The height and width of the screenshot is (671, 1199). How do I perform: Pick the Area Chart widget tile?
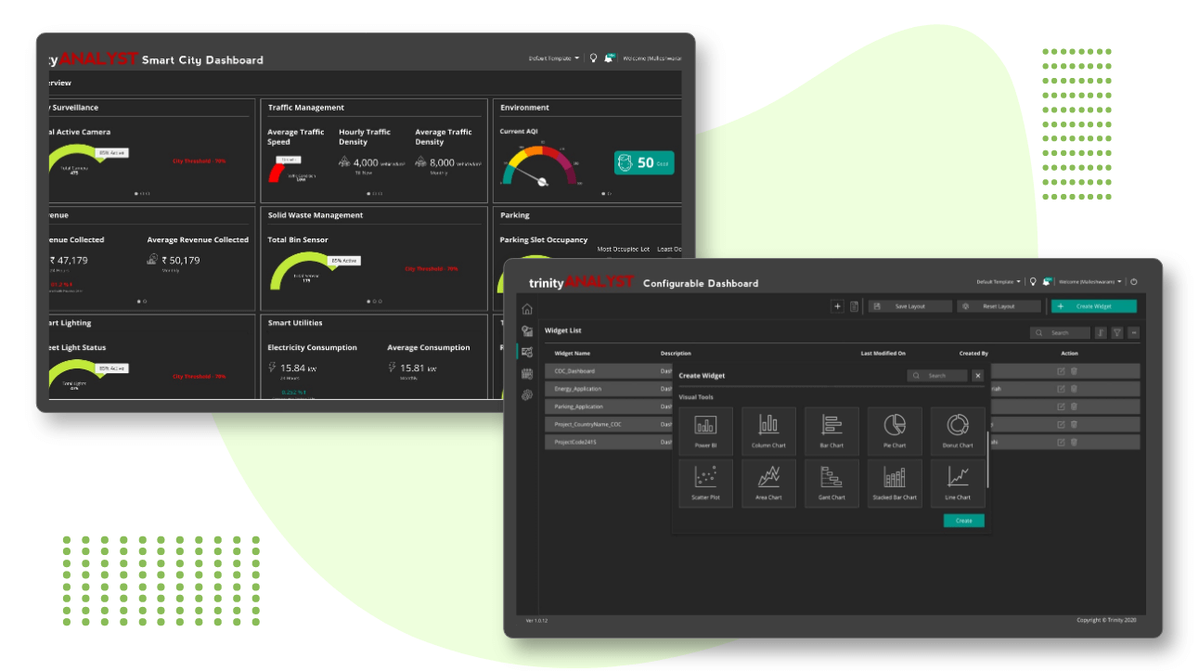[x=768, y=483]
